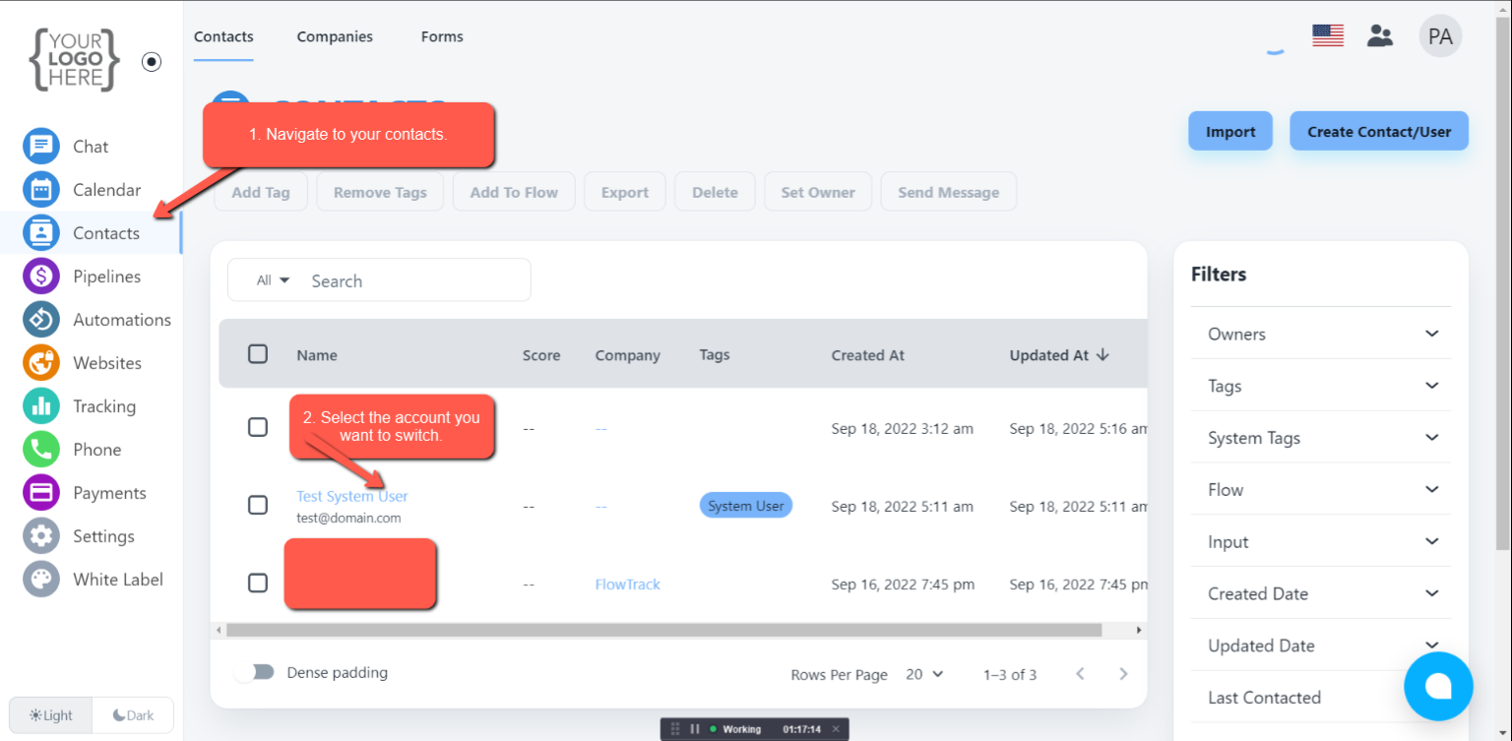Open the floating chat bubble widget

click(x=1438, y=686)
